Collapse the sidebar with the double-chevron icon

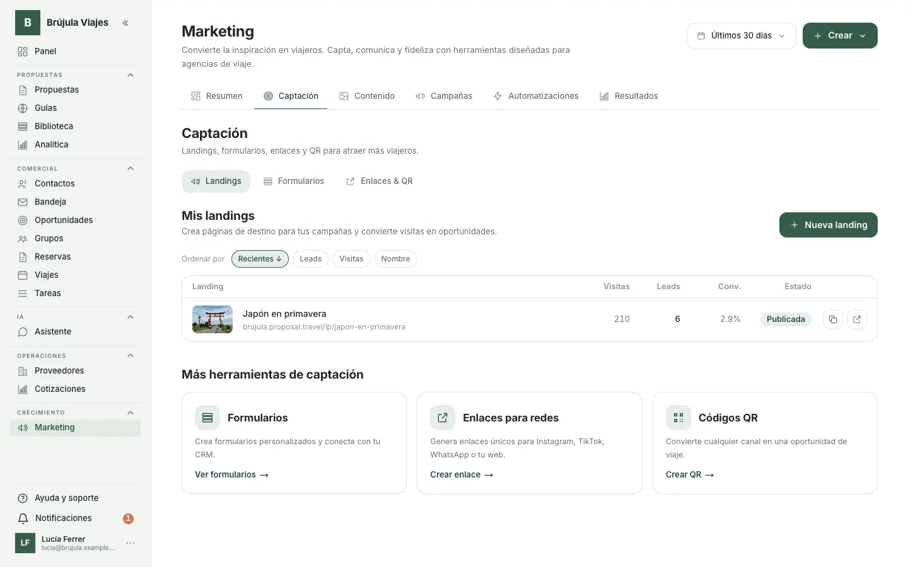click(x=125, y=23)
